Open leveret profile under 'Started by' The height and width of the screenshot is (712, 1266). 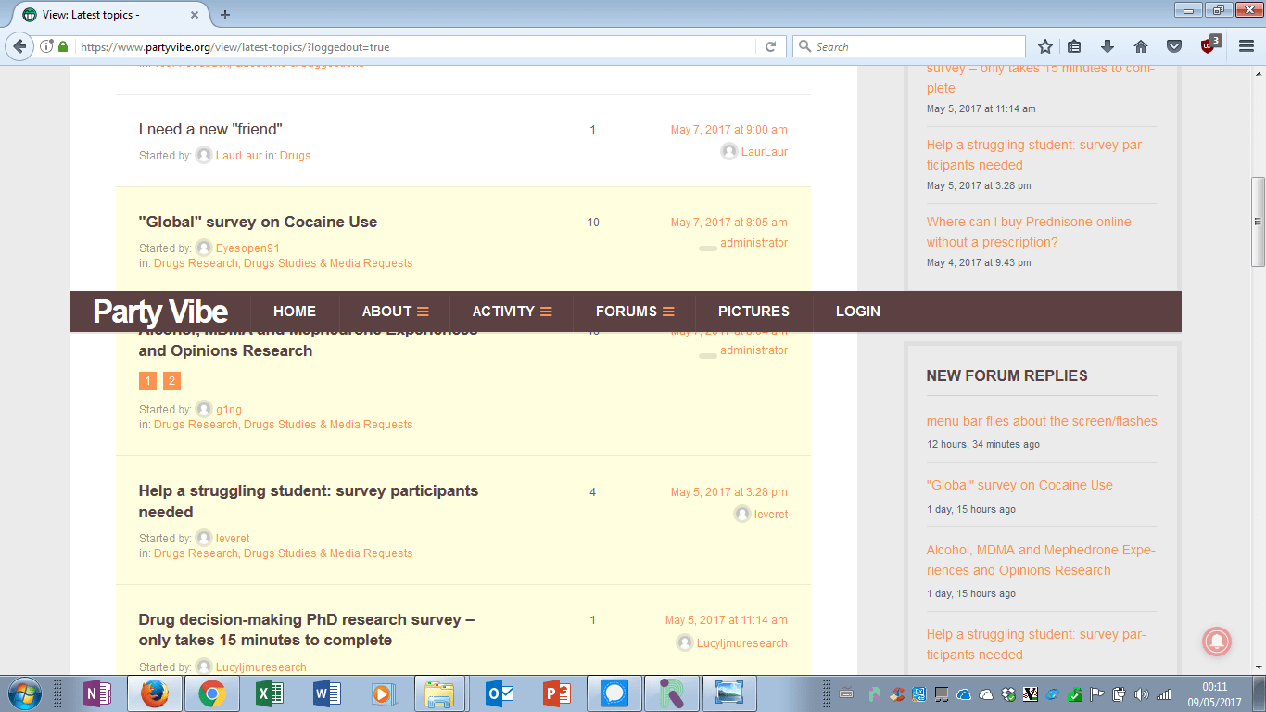[x=233, y=539]
